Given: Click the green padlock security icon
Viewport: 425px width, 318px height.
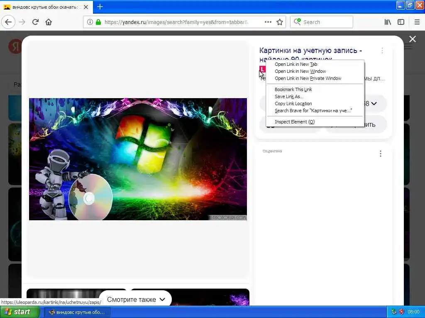Looking at the screenshot, I should point(98,22).
